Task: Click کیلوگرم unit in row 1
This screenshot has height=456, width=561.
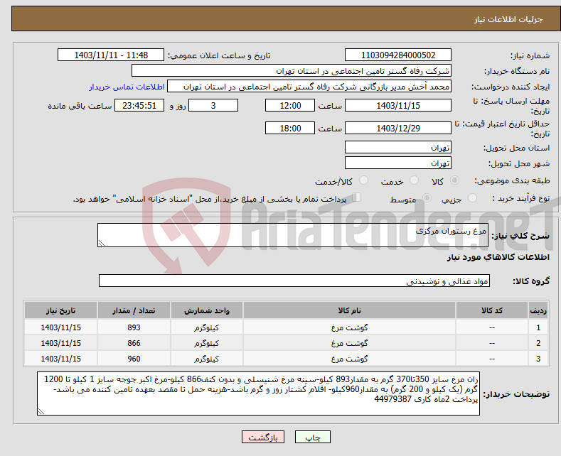Action: pyautogui.click(x=207, y=327)
